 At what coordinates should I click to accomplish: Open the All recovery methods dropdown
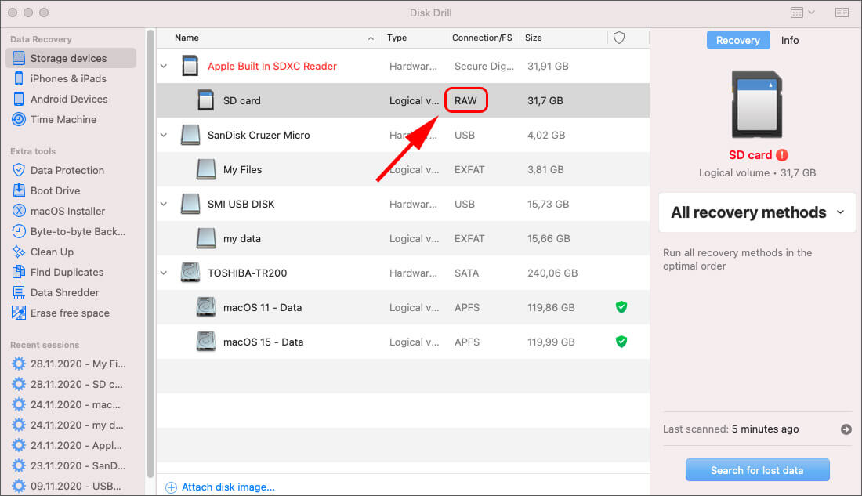756,212
